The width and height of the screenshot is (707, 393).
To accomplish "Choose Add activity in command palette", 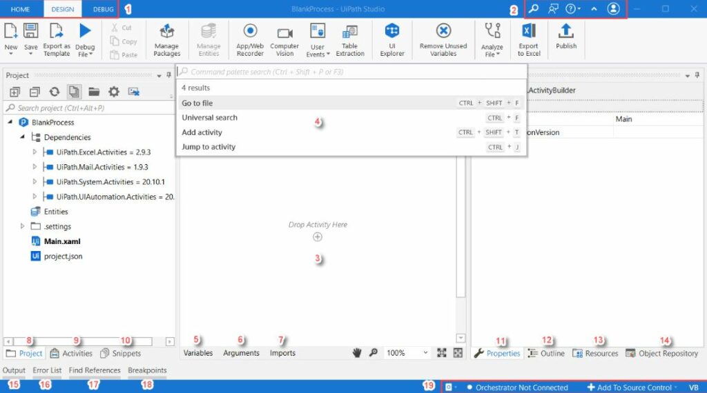I will point(351,132).
